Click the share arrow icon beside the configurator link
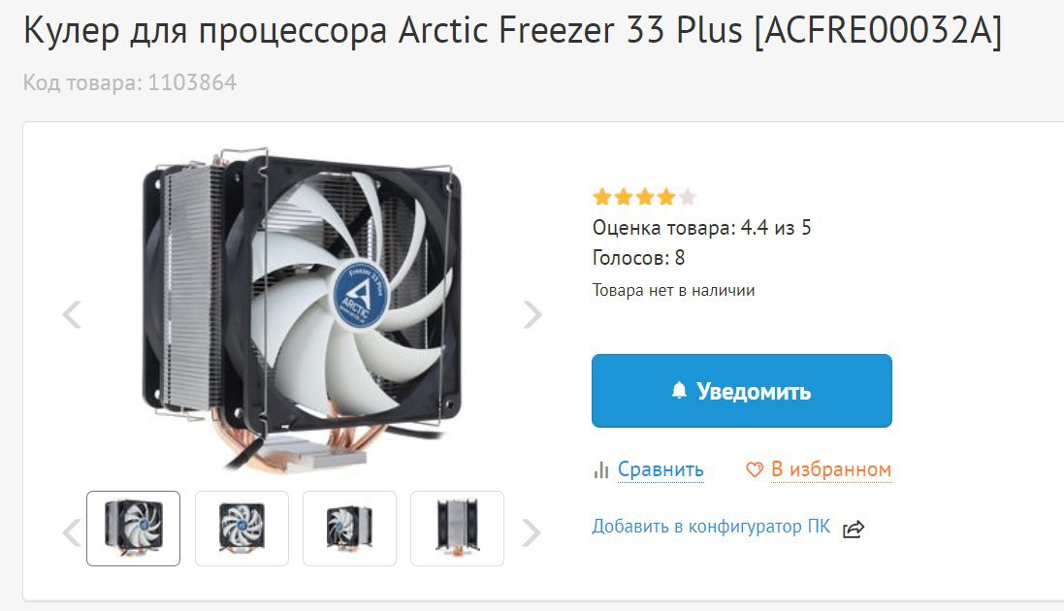This screenshot has width=1064, height=611. [x=854, y=529]
